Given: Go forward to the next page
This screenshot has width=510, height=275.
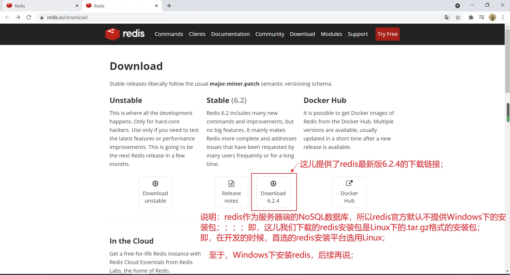Looking at the screenshot, I should (18, 17).
